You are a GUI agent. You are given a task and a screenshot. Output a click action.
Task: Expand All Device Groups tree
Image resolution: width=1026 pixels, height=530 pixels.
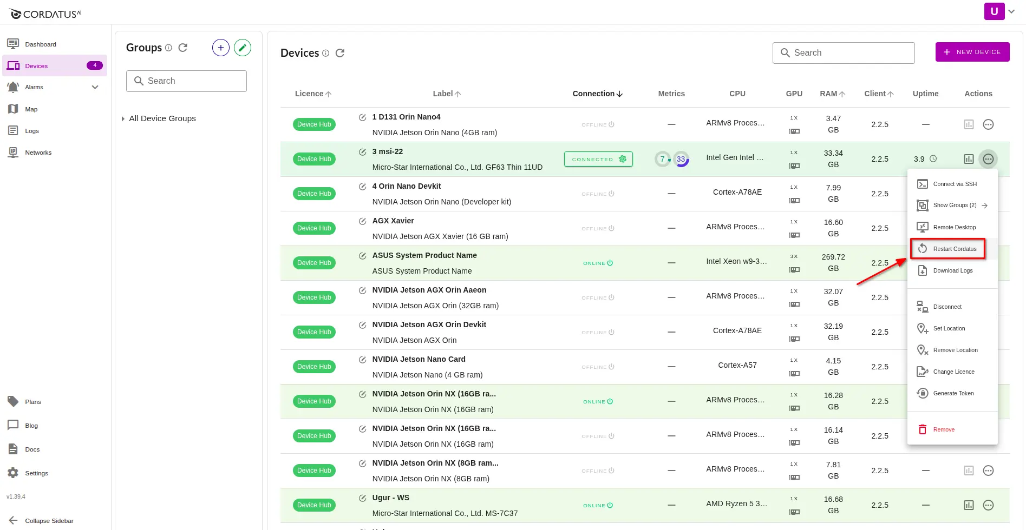point(123,118)
